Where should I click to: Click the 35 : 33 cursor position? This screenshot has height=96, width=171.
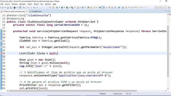click(129, 94)
